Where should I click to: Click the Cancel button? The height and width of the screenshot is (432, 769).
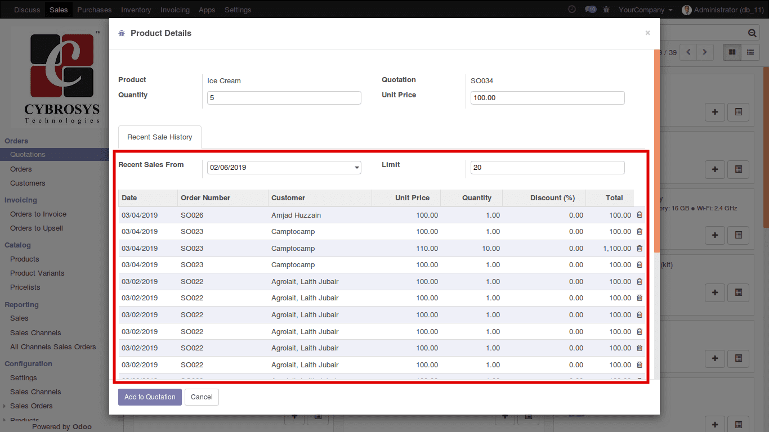point(202,397)
